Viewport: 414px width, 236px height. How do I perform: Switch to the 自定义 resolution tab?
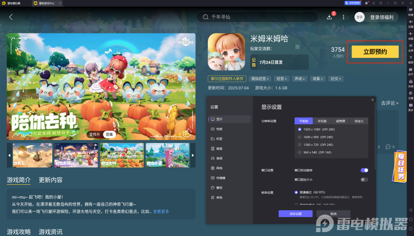click(x=359, y=121)
